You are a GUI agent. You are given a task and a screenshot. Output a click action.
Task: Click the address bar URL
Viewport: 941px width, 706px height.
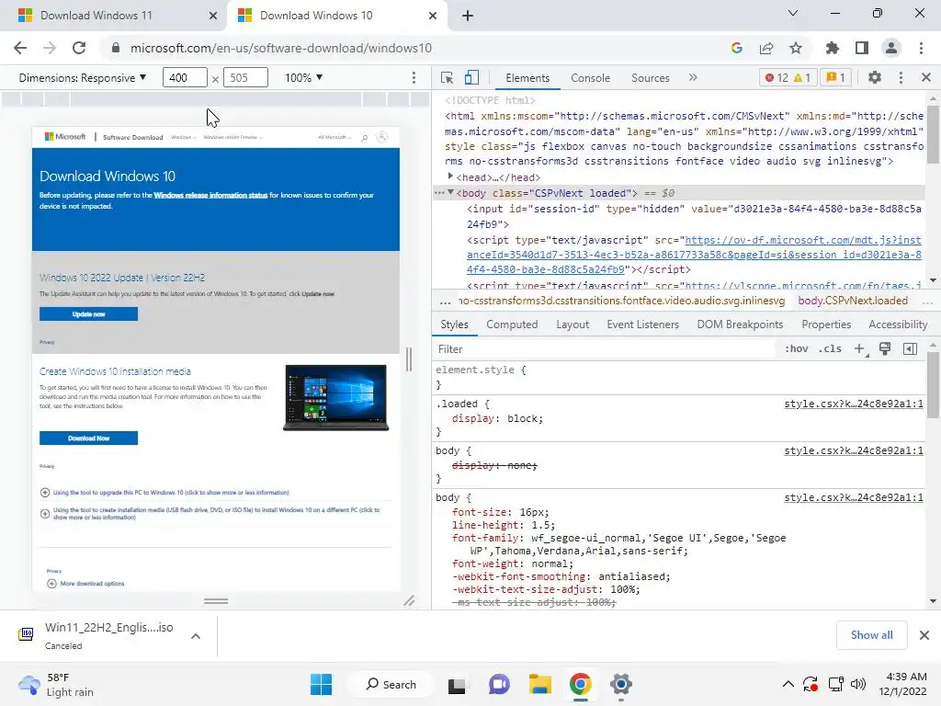pyautogui.click(x=281, y=48)
